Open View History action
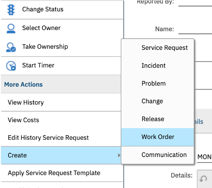This screenshot has width=212, height=188. (x=61, y=102)
